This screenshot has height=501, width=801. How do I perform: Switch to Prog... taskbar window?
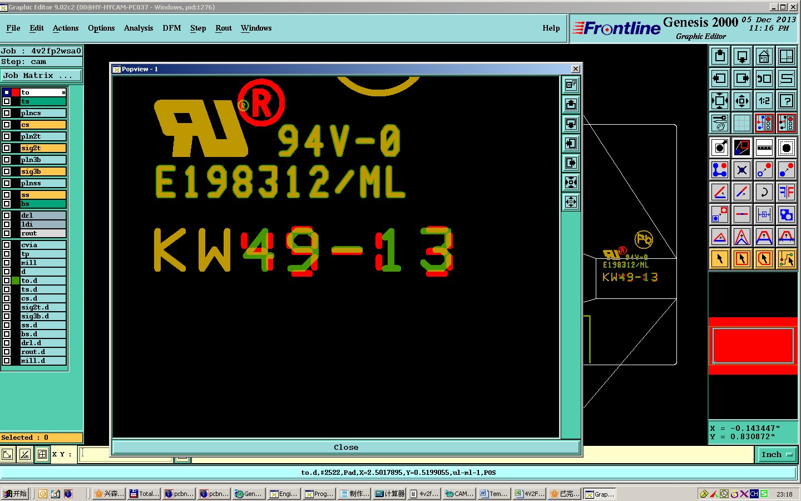pos(319,494)
